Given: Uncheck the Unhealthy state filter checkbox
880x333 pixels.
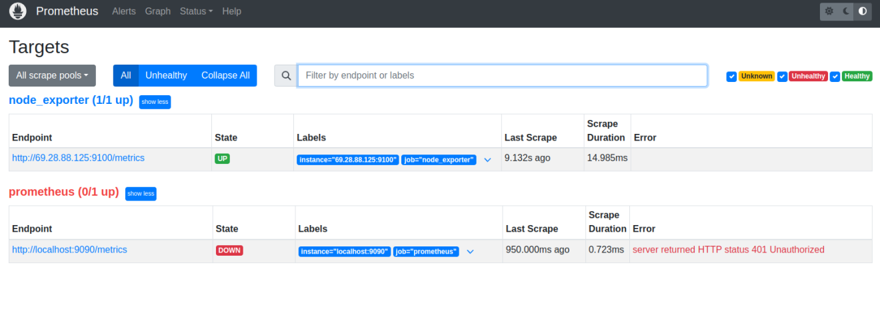Looking at the screenshot, I should tap(782, 77).
